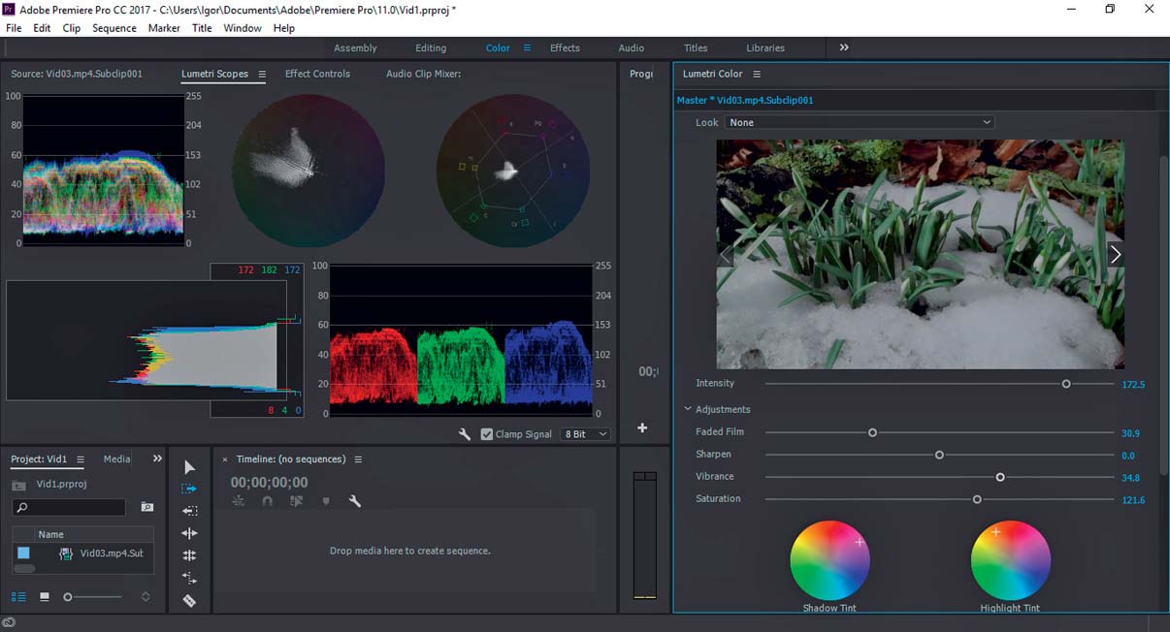Toggle Snap magnet icon in timeline
The width and height of the screenshot is (1170, 632).
(267, 501)
